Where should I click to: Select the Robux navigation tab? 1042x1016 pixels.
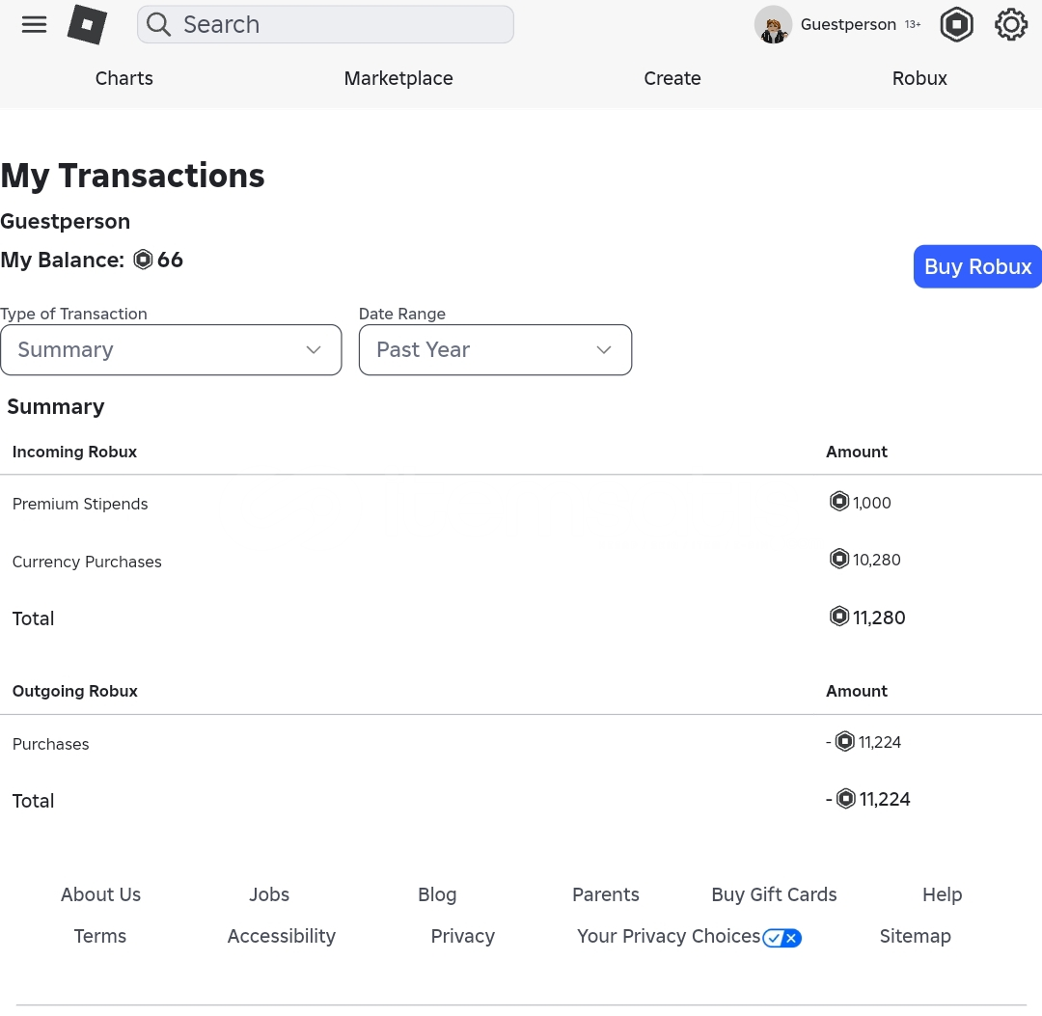click(919, 79)
